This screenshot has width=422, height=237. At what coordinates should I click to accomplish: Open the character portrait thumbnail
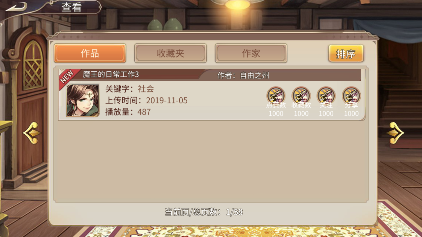click(x=83, y=100)
